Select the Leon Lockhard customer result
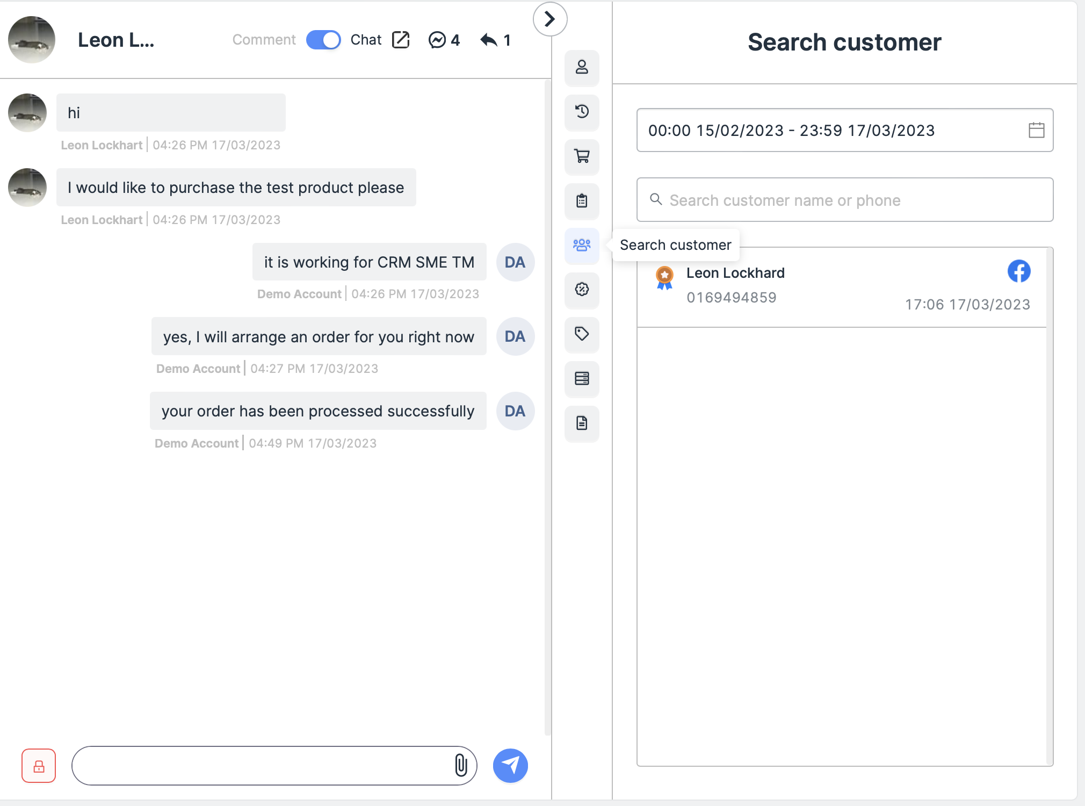The width and height of the screenshot is (1085, 806). click(841, 287)
